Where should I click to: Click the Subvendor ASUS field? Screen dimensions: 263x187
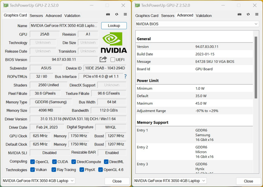click(x=46, y=68)
